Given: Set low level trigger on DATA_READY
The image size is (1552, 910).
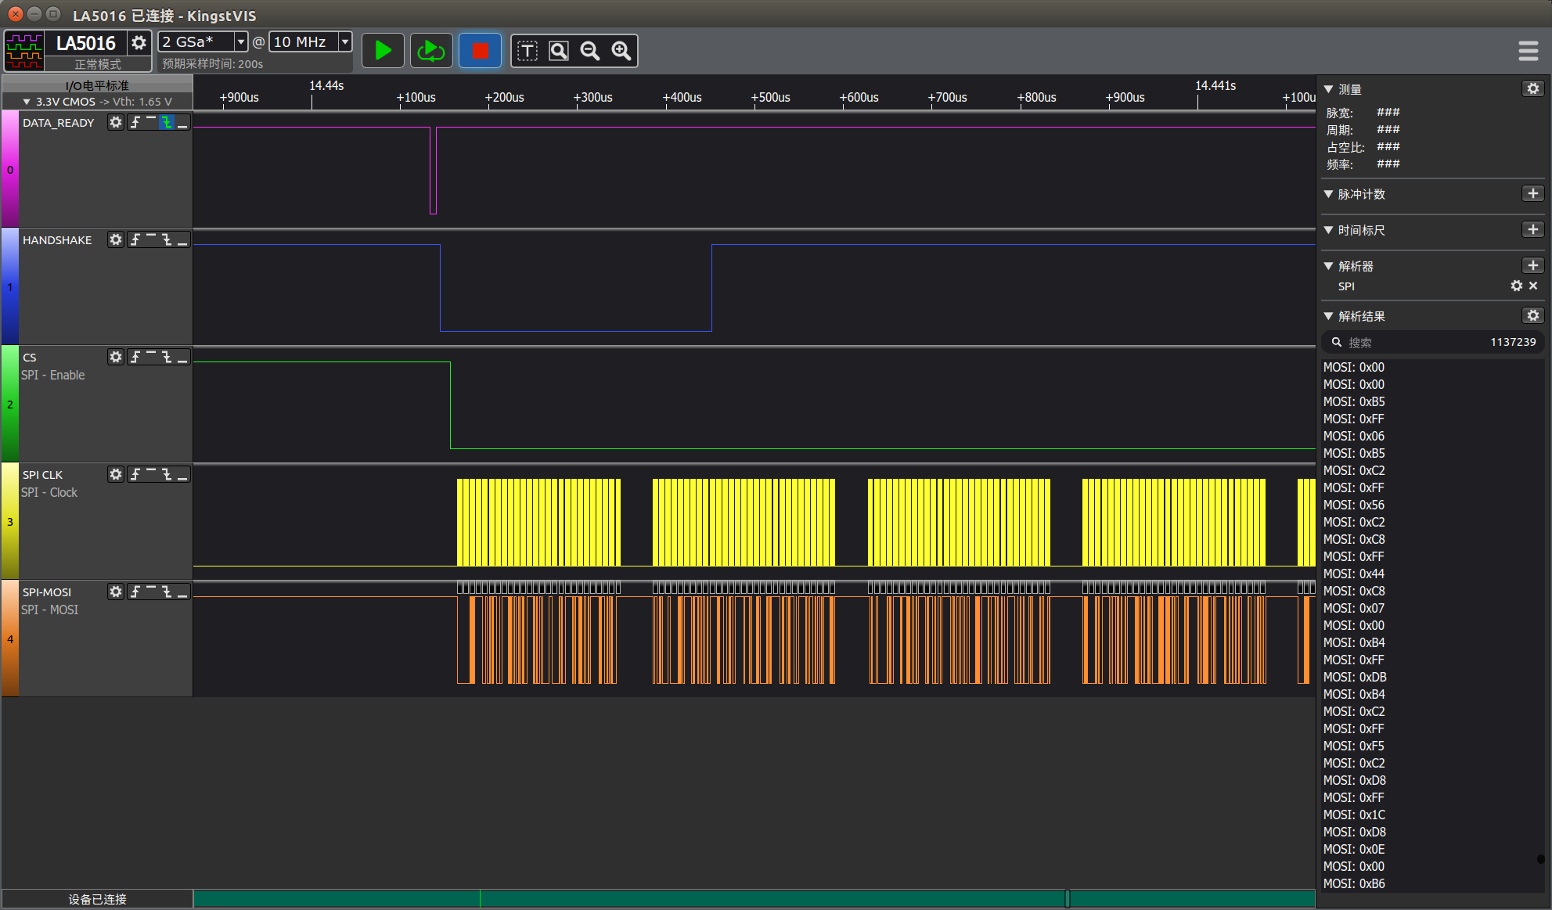Looking at the screenshot, I should pos(182,122).
